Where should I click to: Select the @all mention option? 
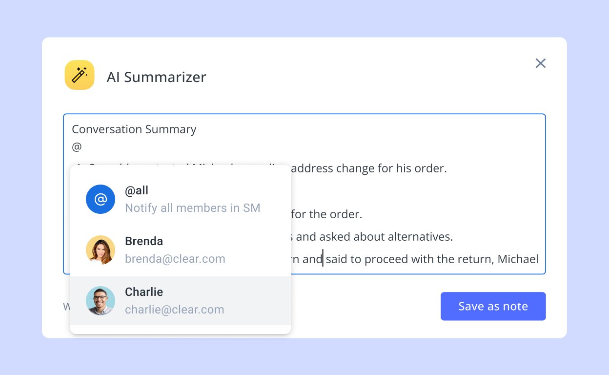(x=181, y=199)
